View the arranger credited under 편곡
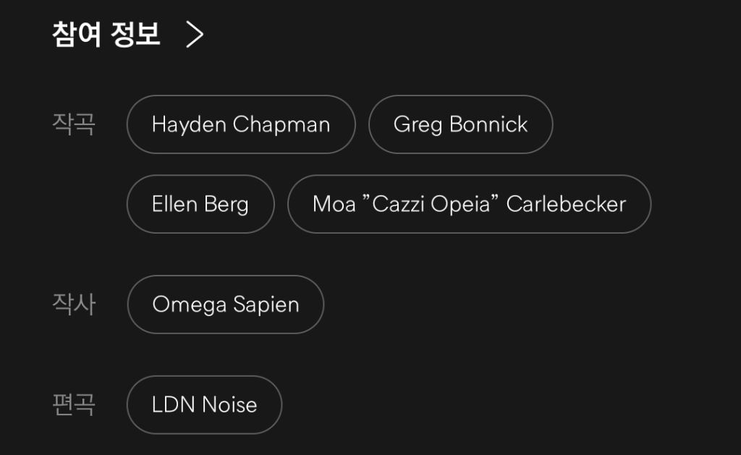The height and width of the screenshot is (455, 741). tap(204, 404)
